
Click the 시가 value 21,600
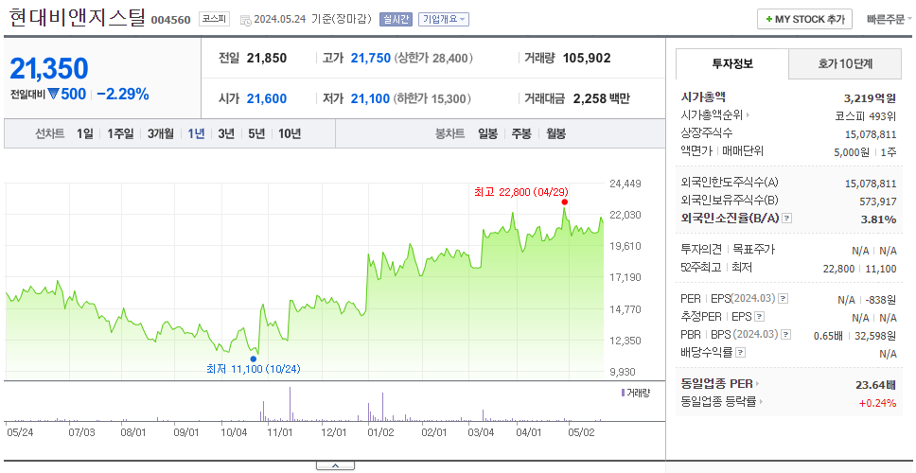[x=267, y=98]
